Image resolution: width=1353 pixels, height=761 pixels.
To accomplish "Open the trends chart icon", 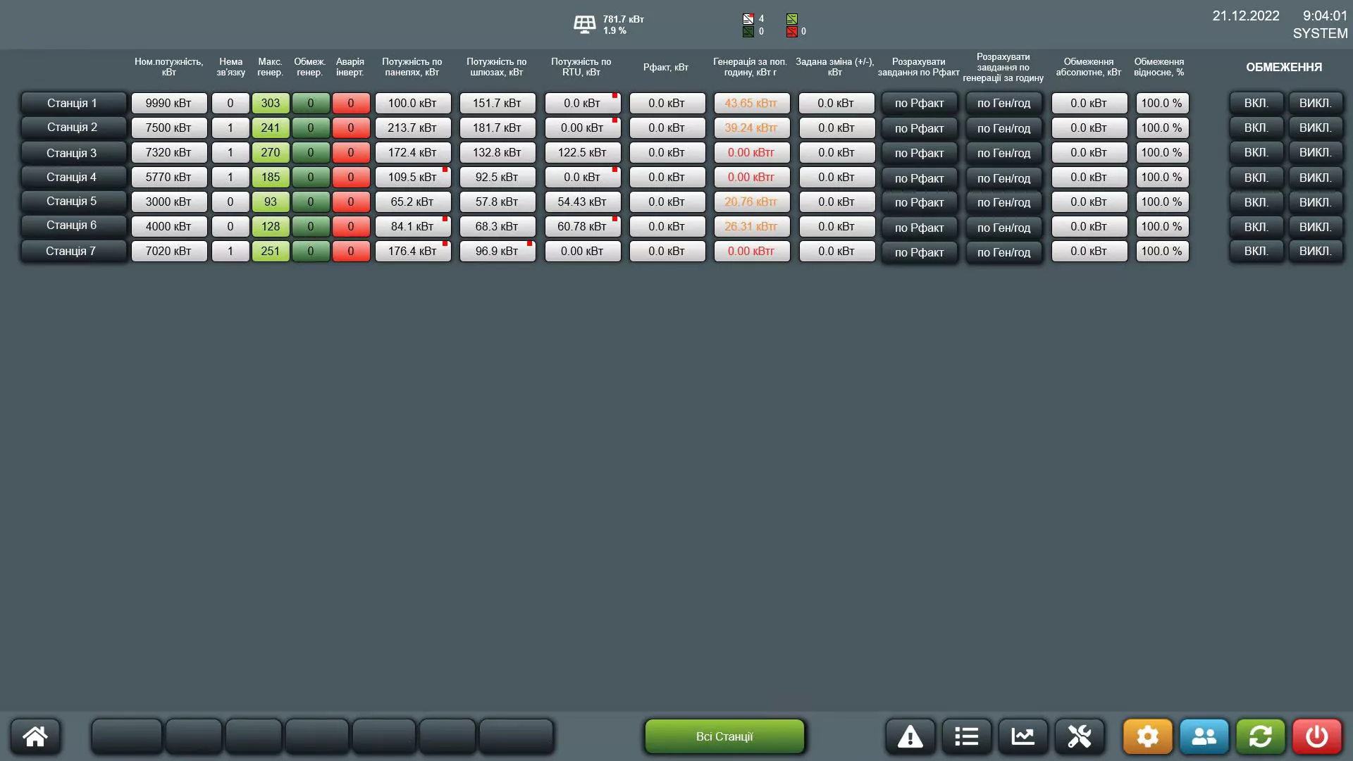I will click(1023, 736).
